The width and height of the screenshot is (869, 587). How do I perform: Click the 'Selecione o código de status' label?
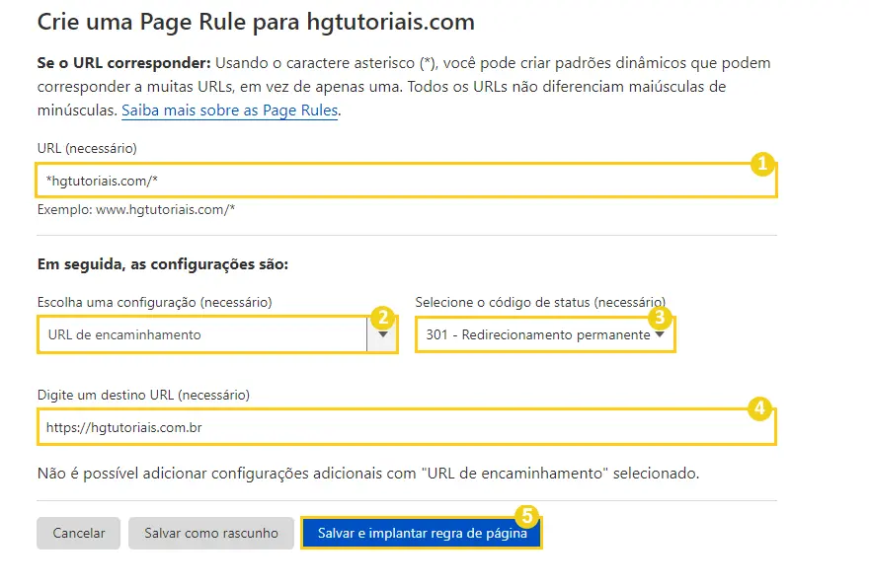click(539, 301)
